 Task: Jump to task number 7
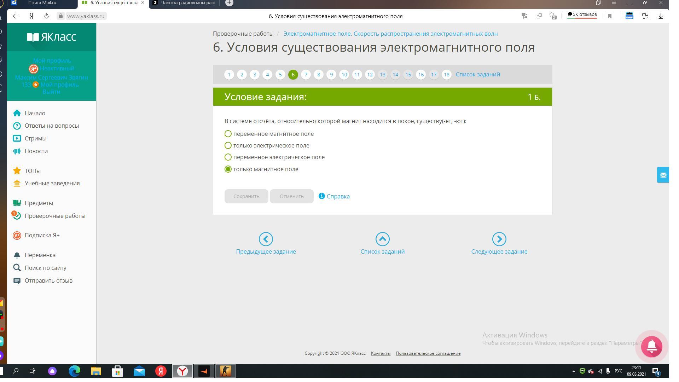[x=306, y=75]
